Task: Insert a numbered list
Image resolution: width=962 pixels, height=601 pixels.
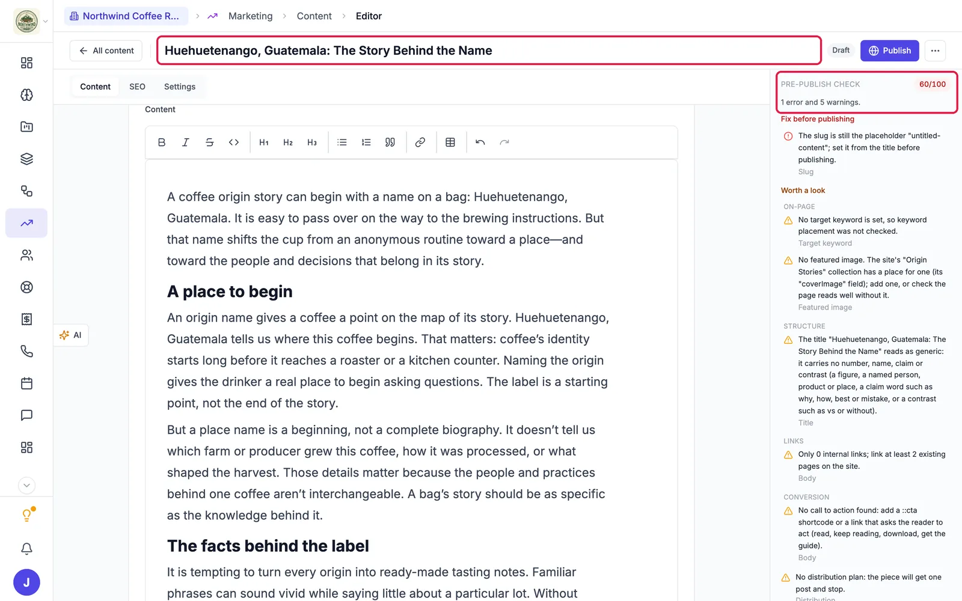Action: click(366, 142)
